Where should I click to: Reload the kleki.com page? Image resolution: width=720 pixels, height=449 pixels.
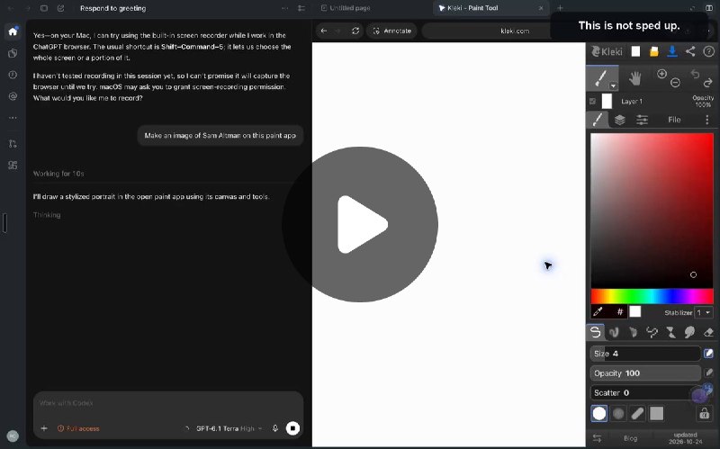[x=355, y=31]
